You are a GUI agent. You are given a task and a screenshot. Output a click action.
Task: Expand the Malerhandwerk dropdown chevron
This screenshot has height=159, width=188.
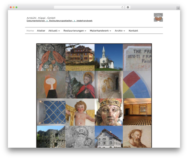[111, 31]
